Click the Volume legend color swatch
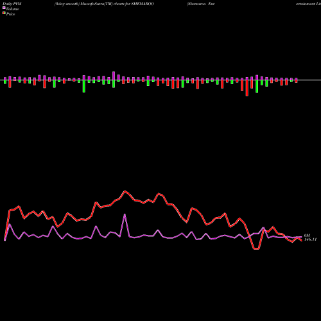Screen dimensions: 321x321 (4, 8)
